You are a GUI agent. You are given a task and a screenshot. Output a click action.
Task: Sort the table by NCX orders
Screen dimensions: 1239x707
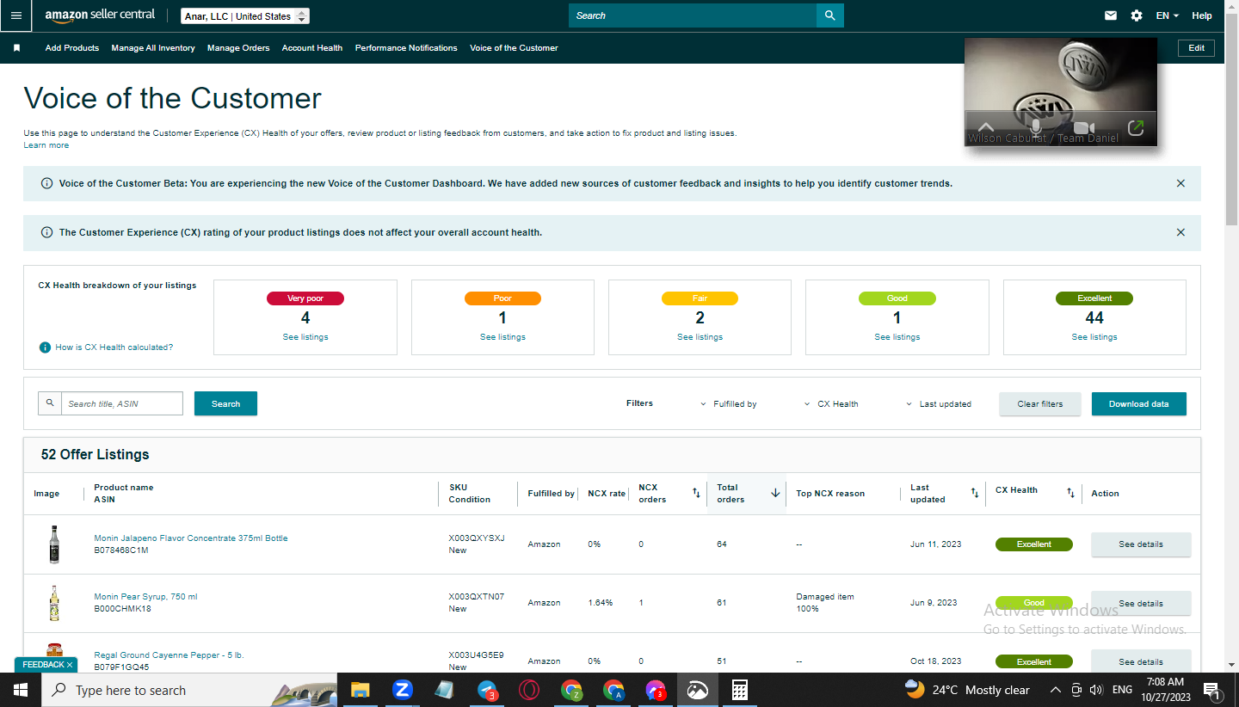click(x=696, y=493)
